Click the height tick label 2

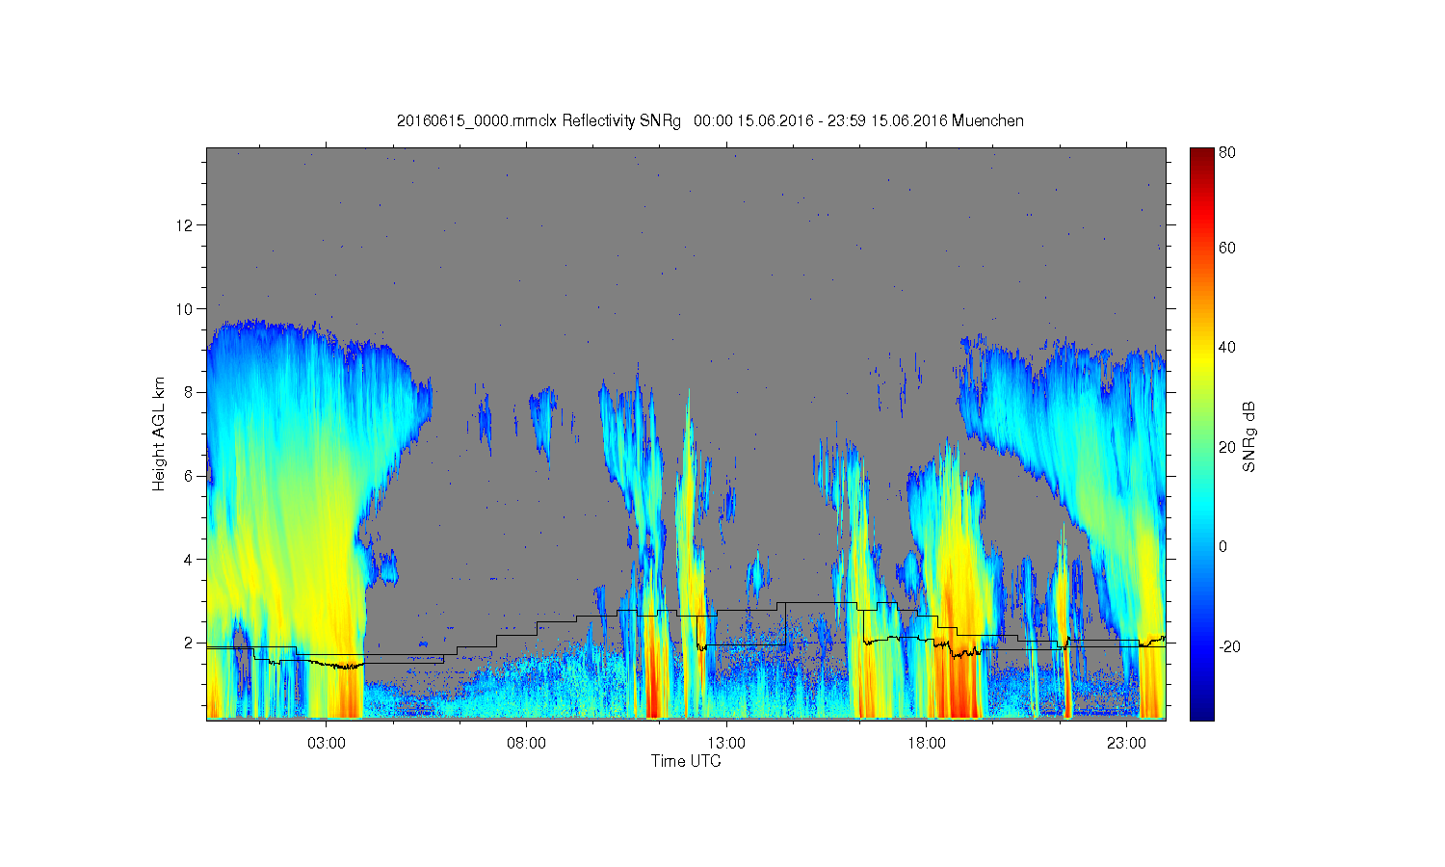click(190, 643)
